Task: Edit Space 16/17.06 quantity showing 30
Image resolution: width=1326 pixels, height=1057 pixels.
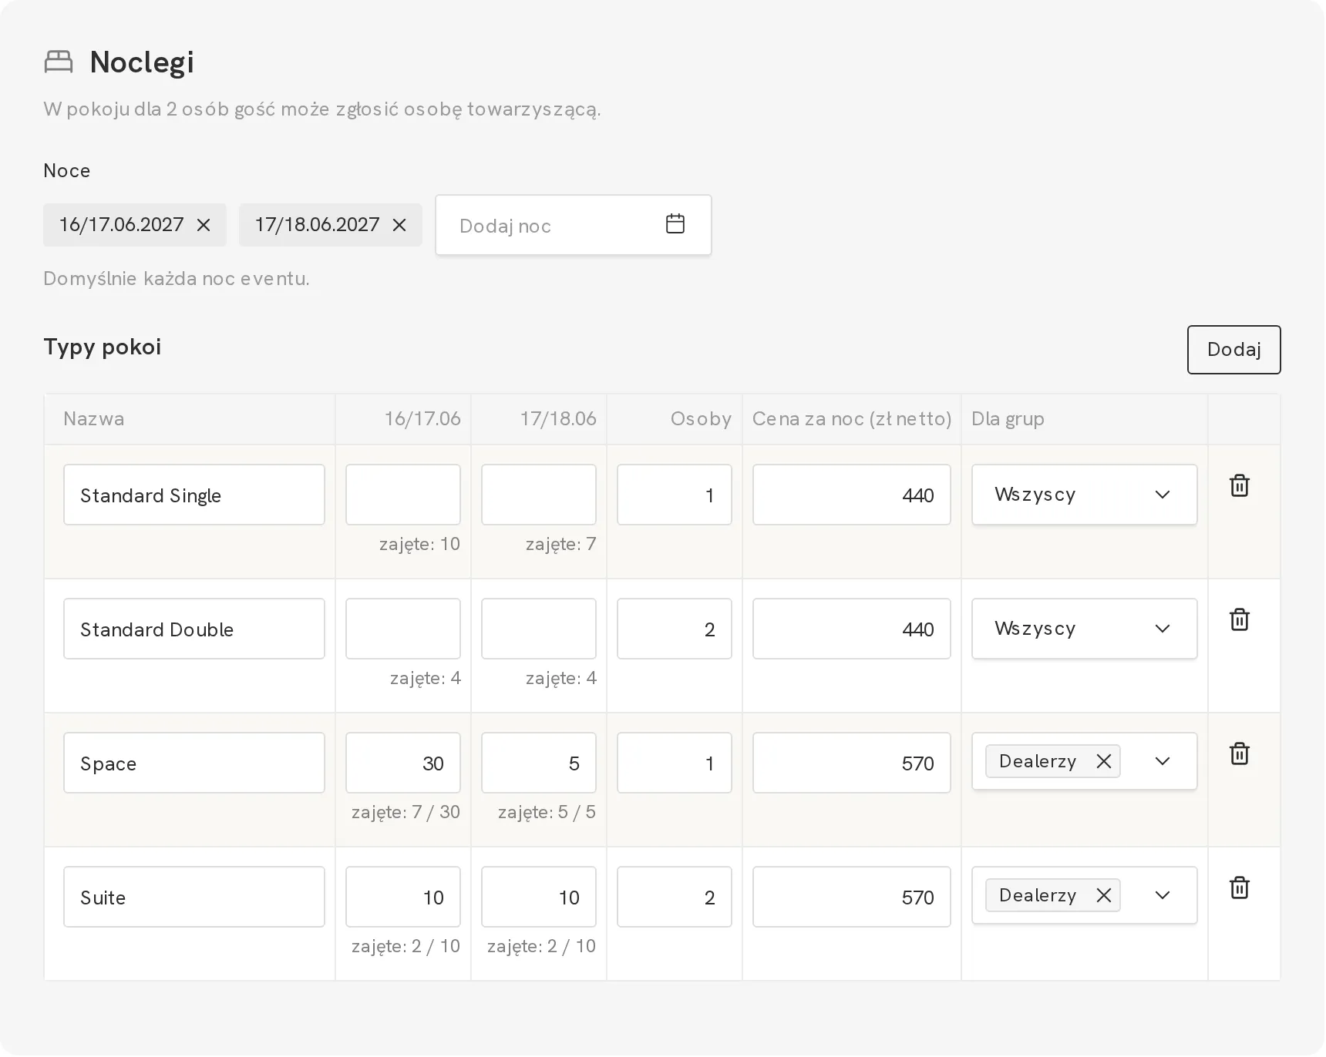Action: coord(403,763)
